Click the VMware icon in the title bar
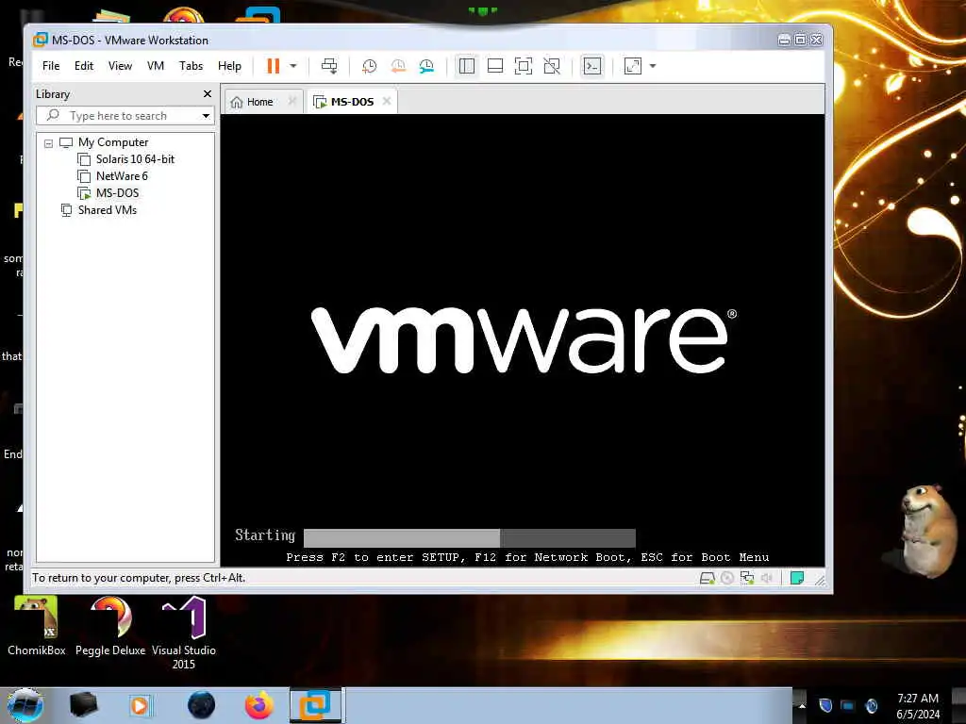Image resolution: width=966 pixels, height=724 pixels. 40,40
